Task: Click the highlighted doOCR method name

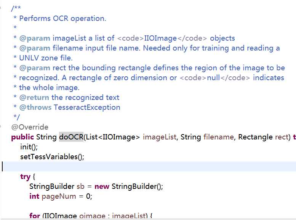Action: click(x=71, y=137)
